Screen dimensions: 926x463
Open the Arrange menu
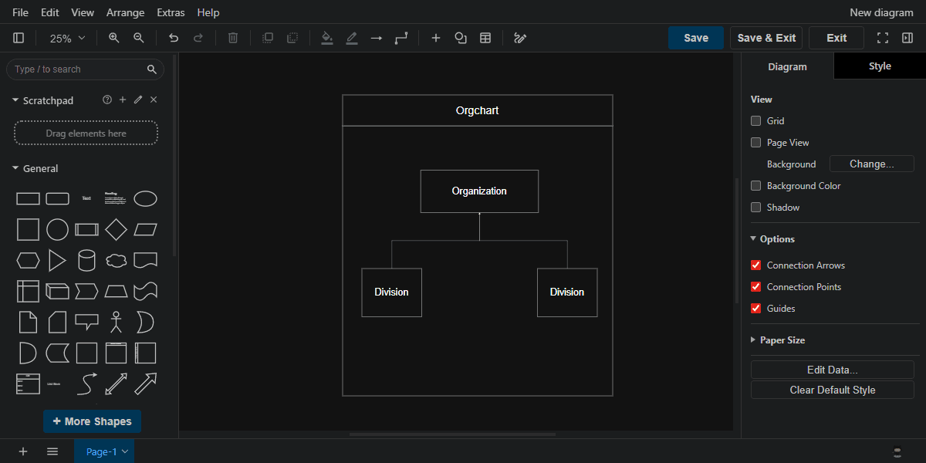[125, 12]
